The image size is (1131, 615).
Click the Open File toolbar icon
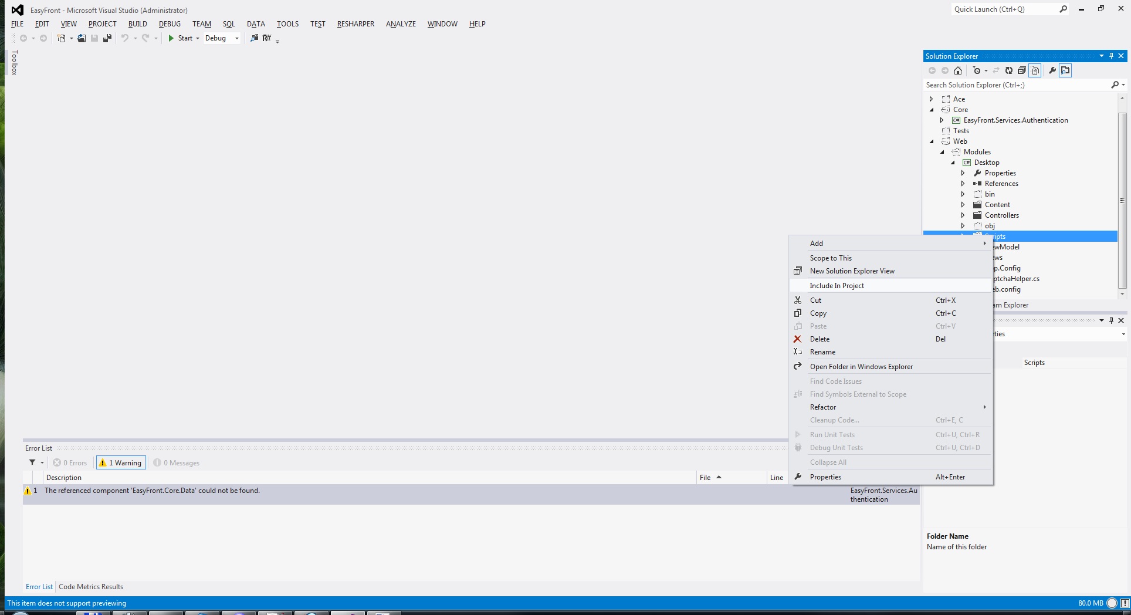pos(82,38)
